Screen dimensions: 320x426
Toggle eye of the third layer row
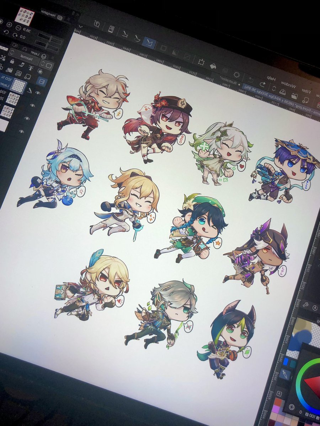27,118
